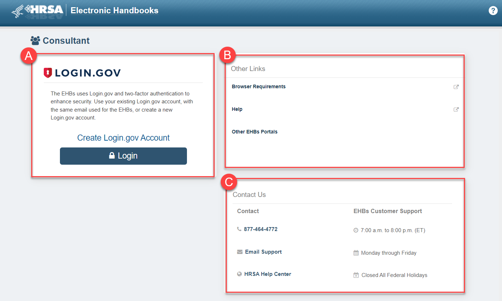Click the Closed All Federal Holidays text
Viewport: 502px width, 301px height.
tap(394, 275)
